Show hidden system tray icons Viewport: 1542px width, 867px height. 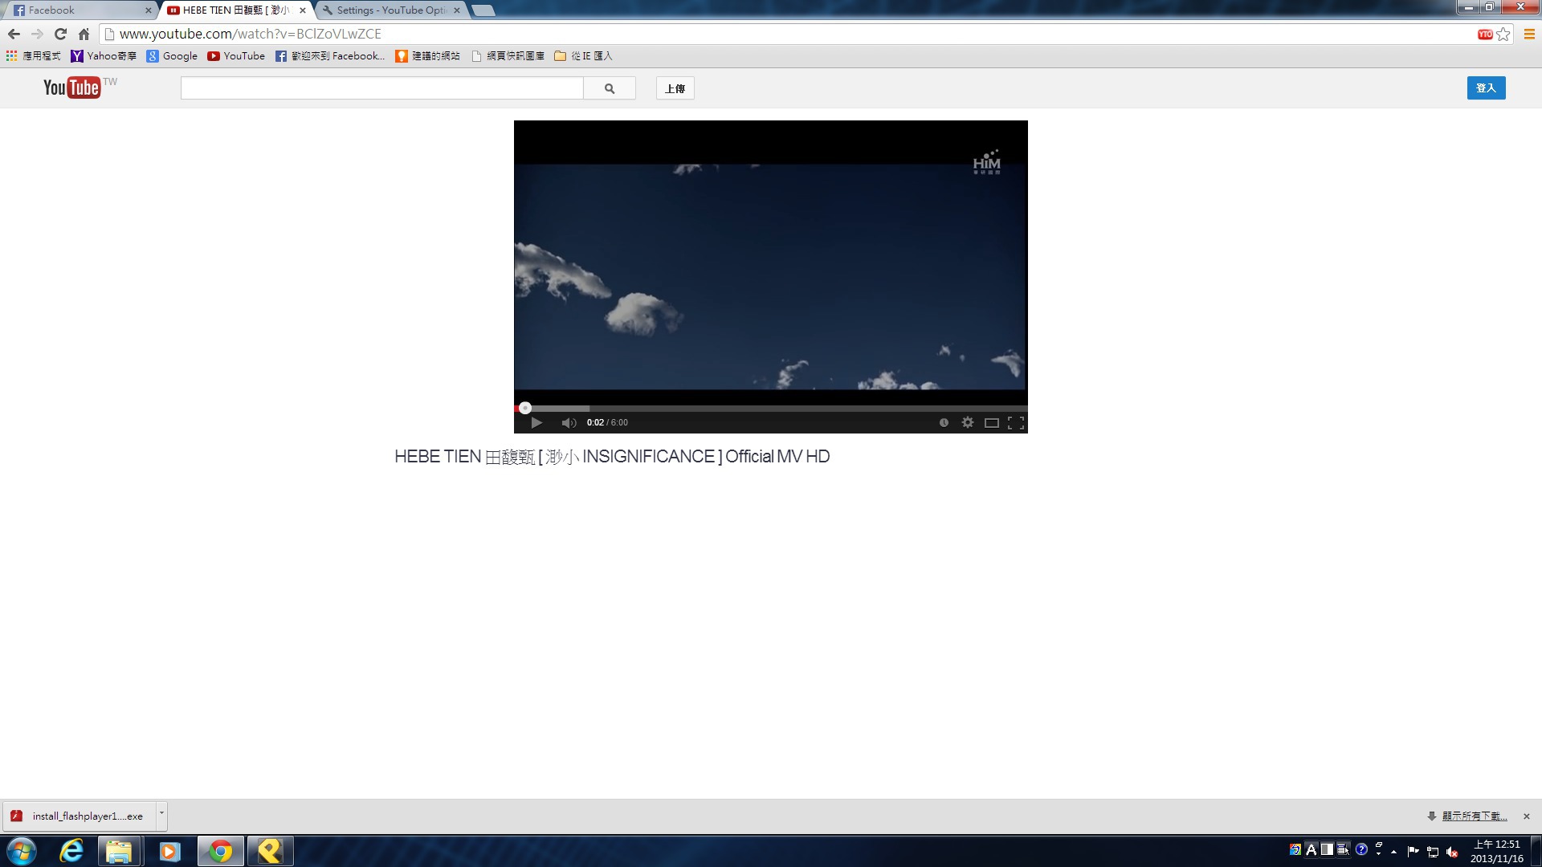click(1394, 851)
